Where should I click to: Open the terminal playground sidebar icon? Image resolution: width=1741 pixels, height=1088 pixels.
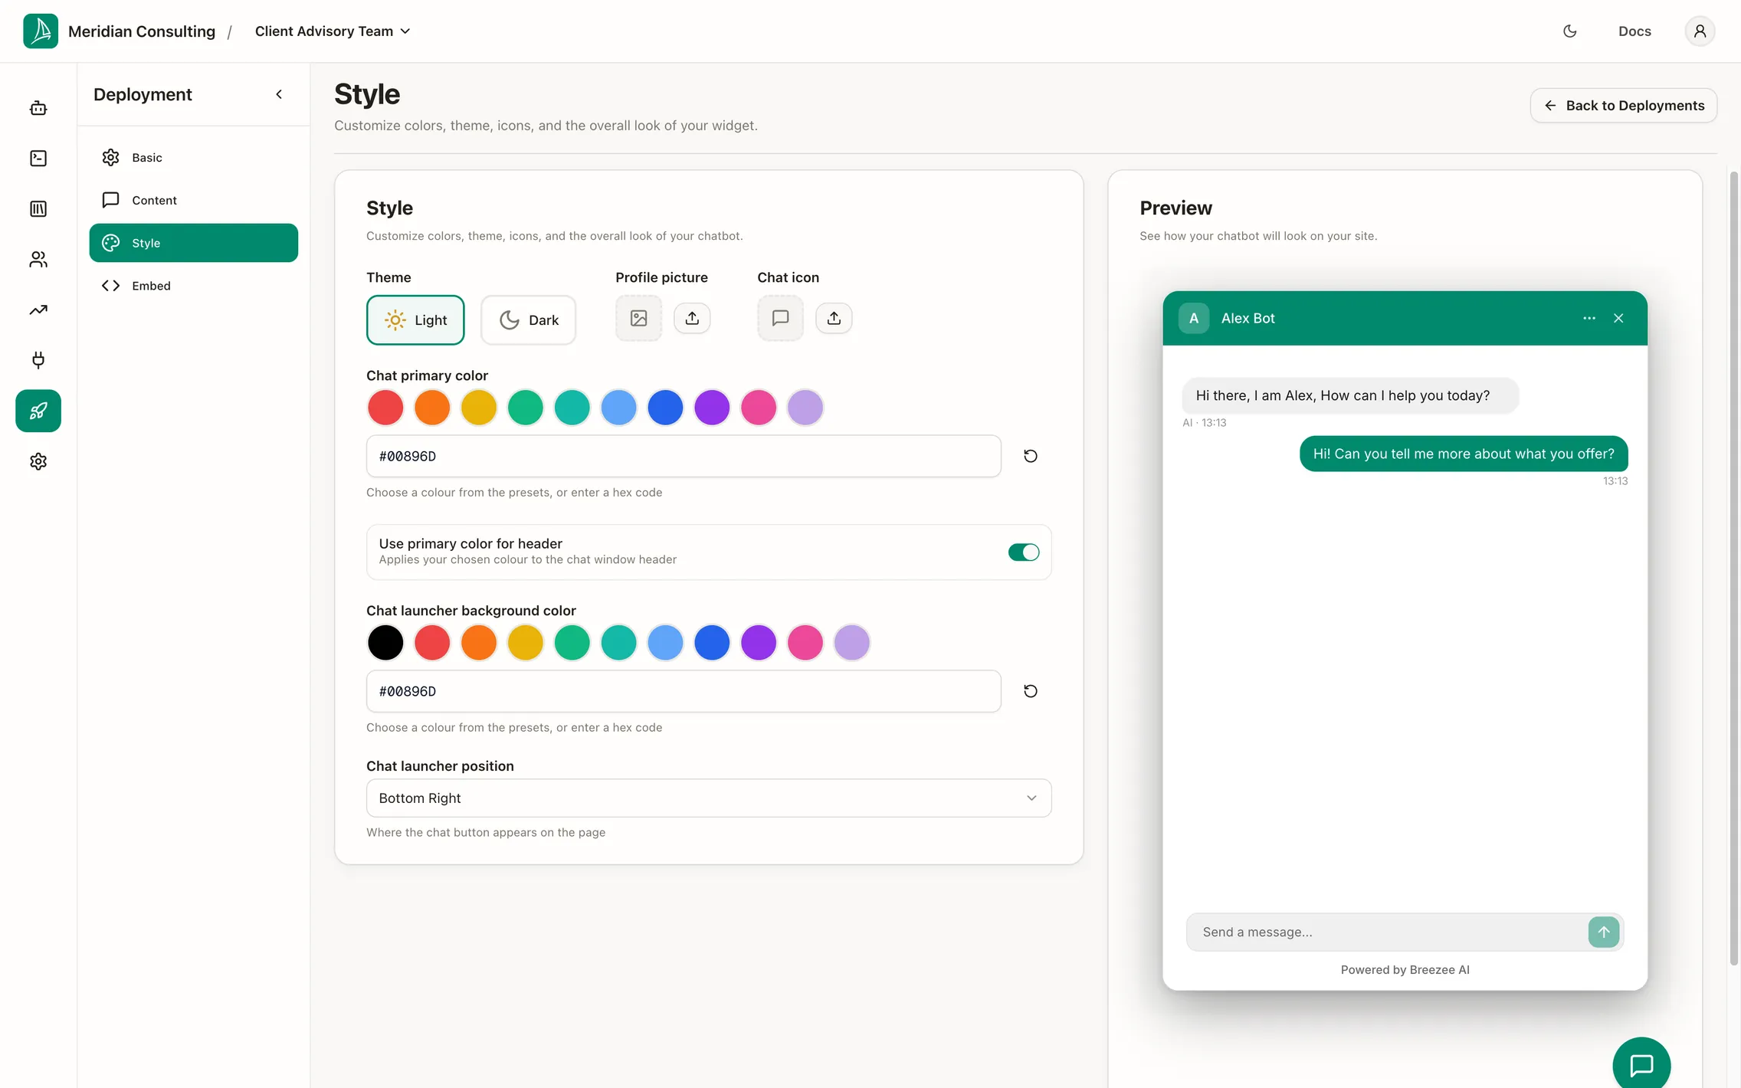[x=38, y=159]
